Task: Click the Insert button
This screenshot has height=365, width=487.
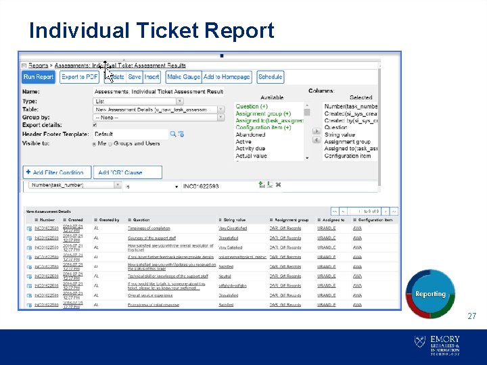Action: pyautogui.click(x=152, y=77)
